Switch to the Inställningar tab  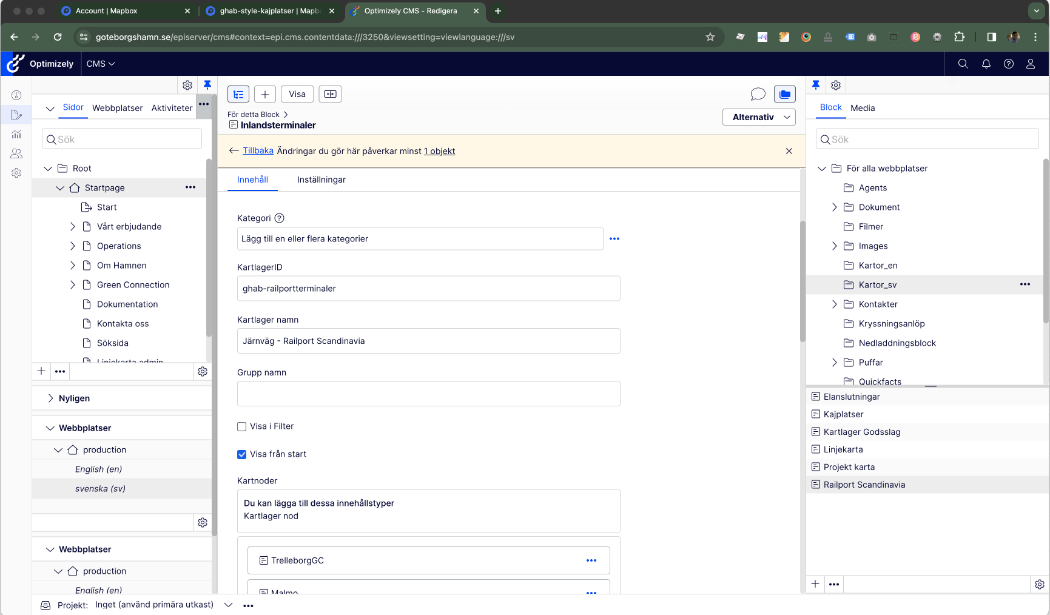[x=321, y=180]
